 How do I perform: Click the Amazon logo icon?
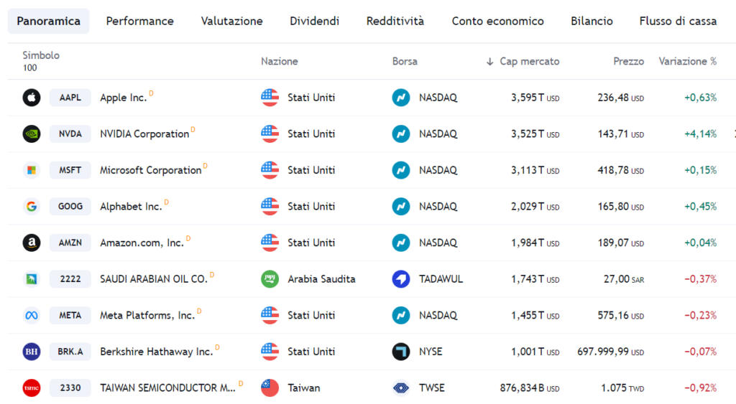click(32, 243)
